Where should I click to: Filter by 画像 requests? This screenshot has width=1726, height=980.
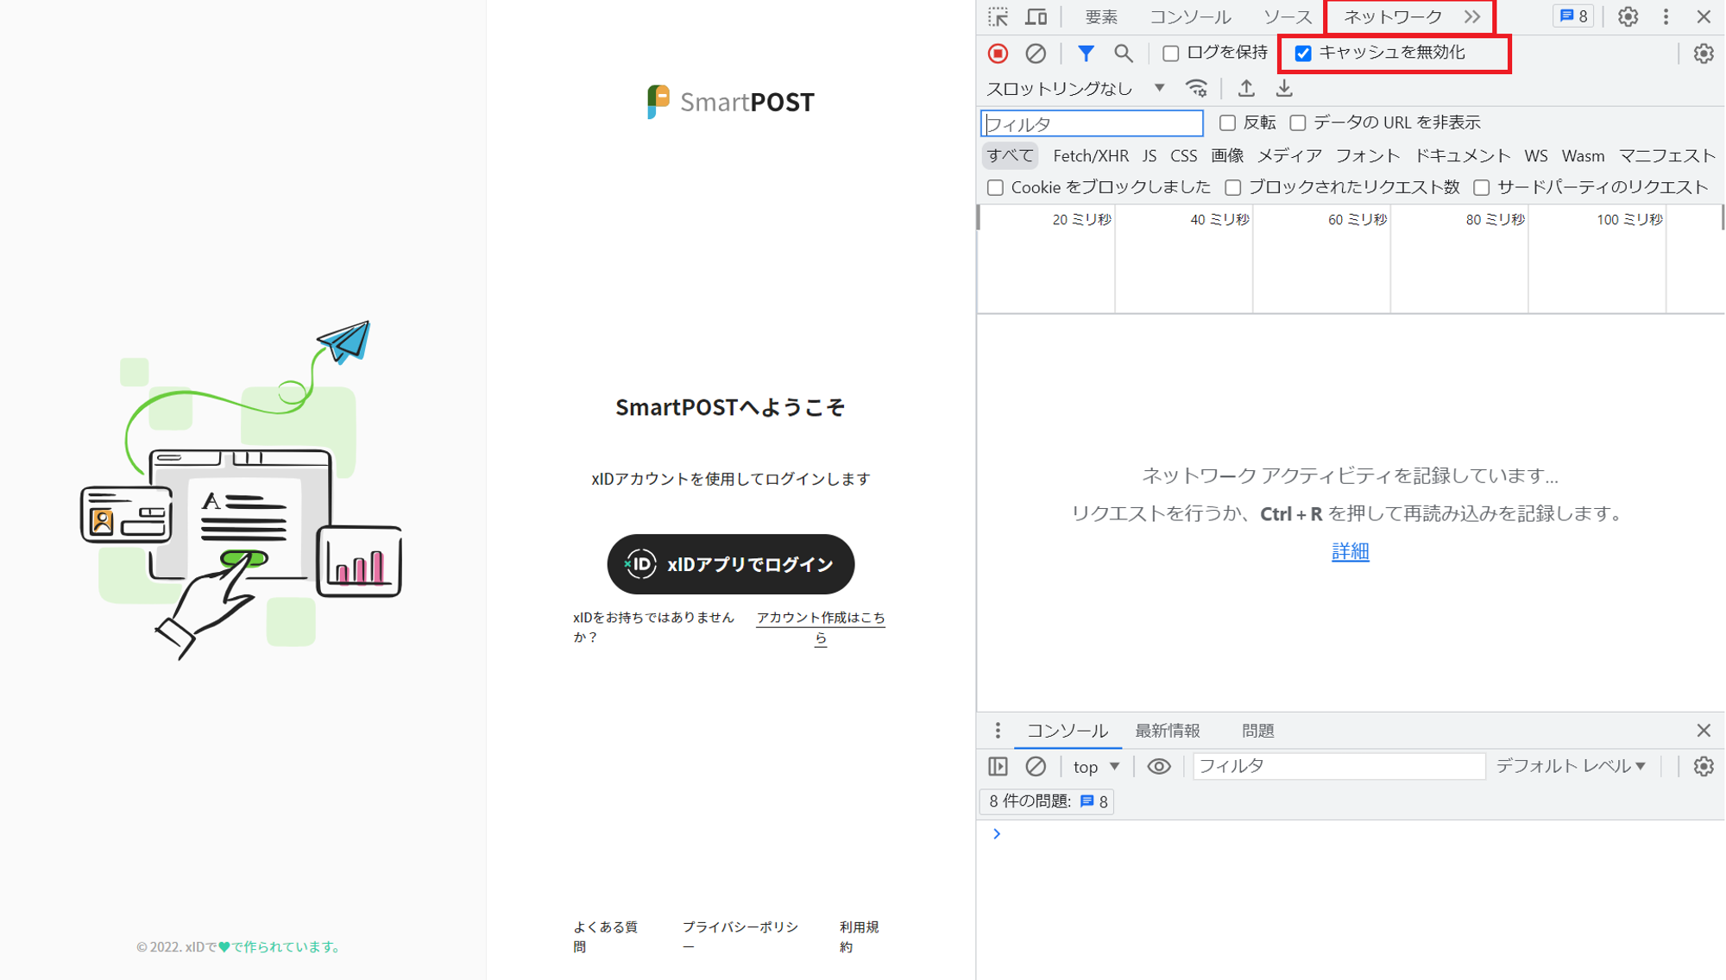(x=1227, y=155)
